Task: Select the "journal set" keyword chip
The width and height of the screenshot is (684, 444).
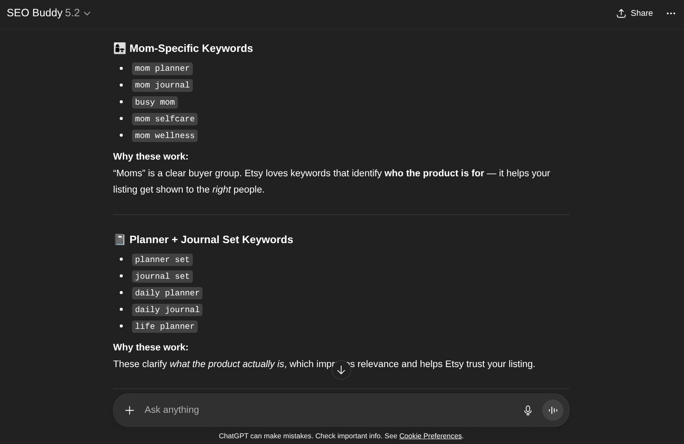Action: coord(162,277)
